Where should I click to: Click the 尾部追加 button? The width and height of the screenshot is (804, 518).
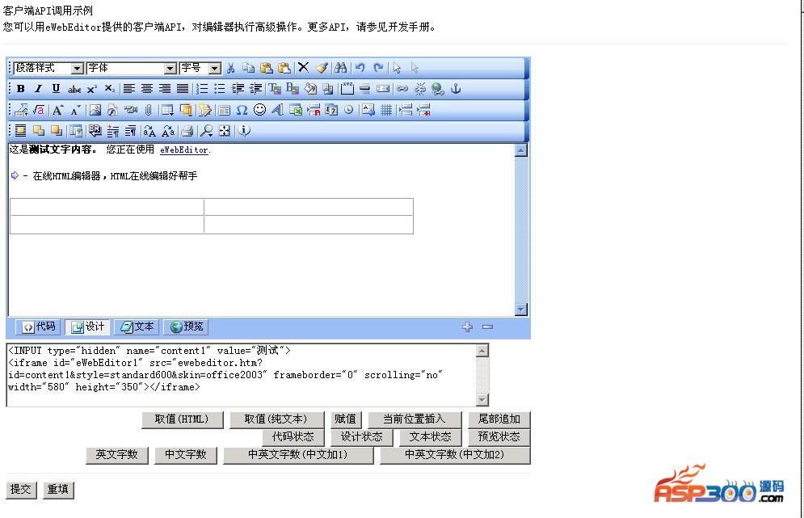[499, 419]
